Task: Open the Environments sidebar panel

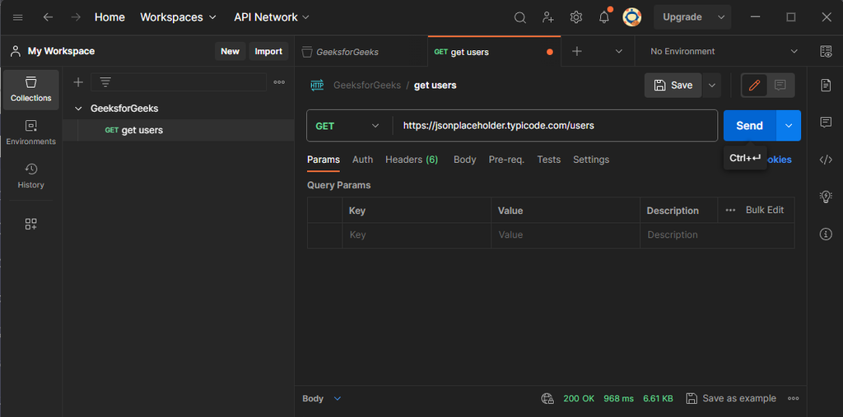Action: (x=31, y=132)
